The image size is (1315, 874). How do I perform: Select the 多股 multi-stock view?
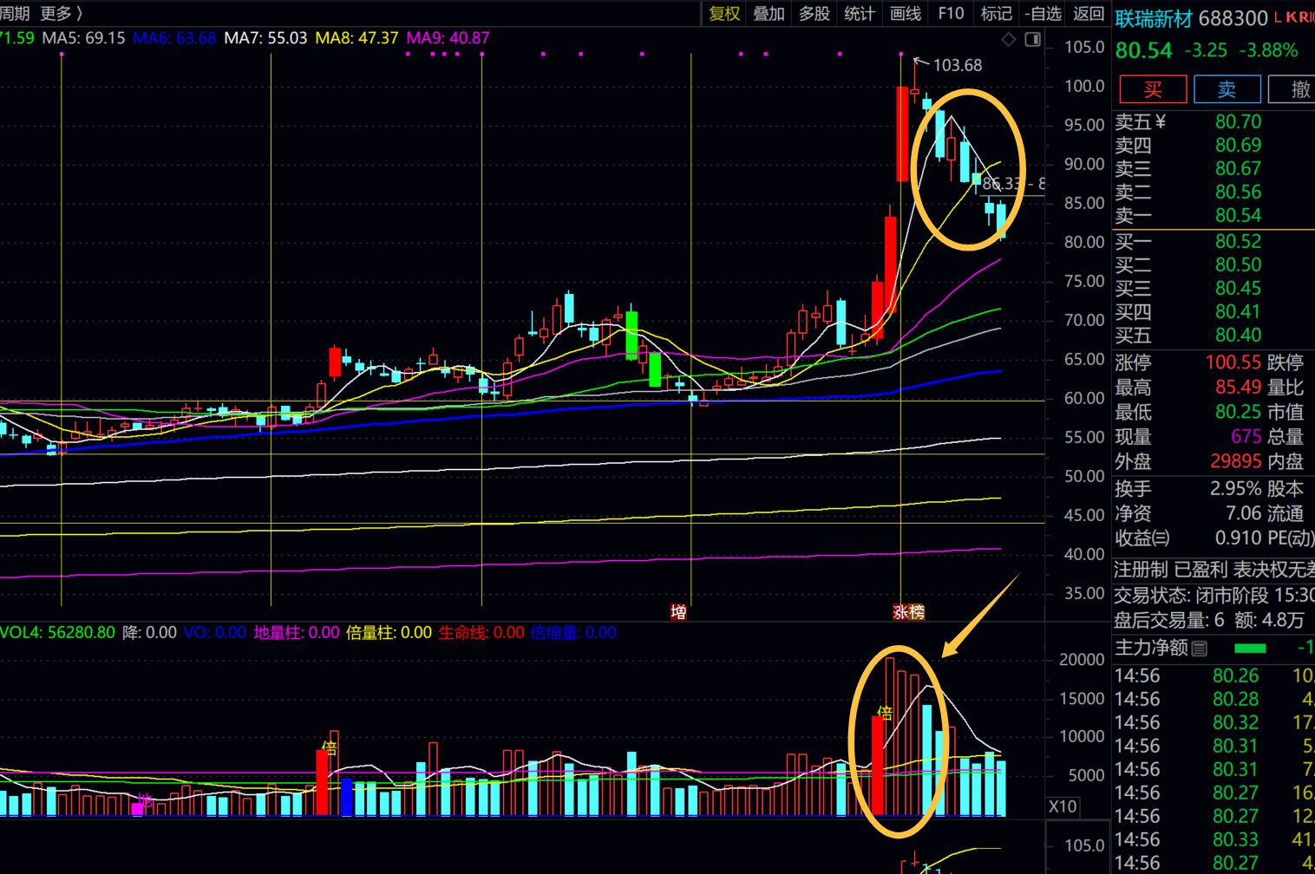click(x=815, y=14)
